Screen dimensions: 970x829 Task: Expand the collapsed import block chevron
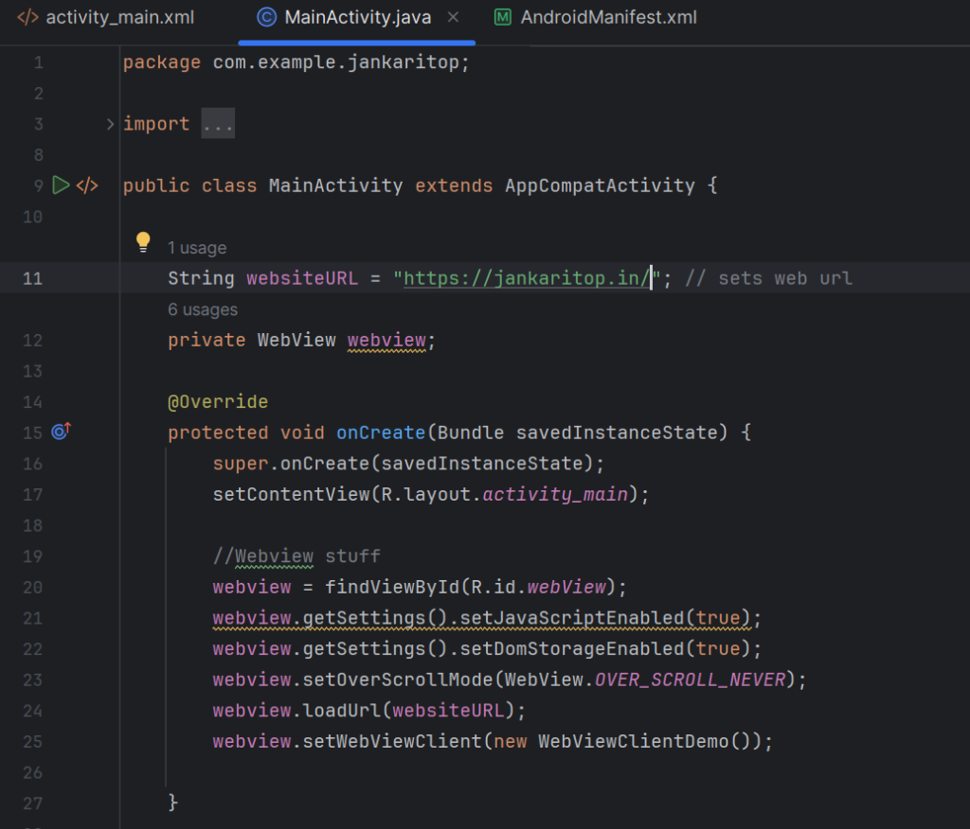point(110,124)
